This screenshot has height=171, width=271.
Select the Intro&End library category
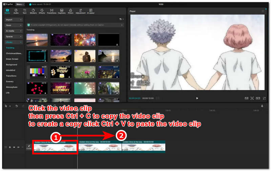click(x=12, y=70)
